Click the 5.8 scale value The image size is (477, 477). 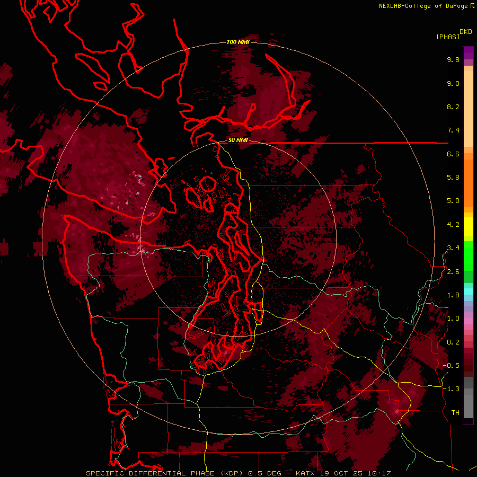[x=453, y=178]
